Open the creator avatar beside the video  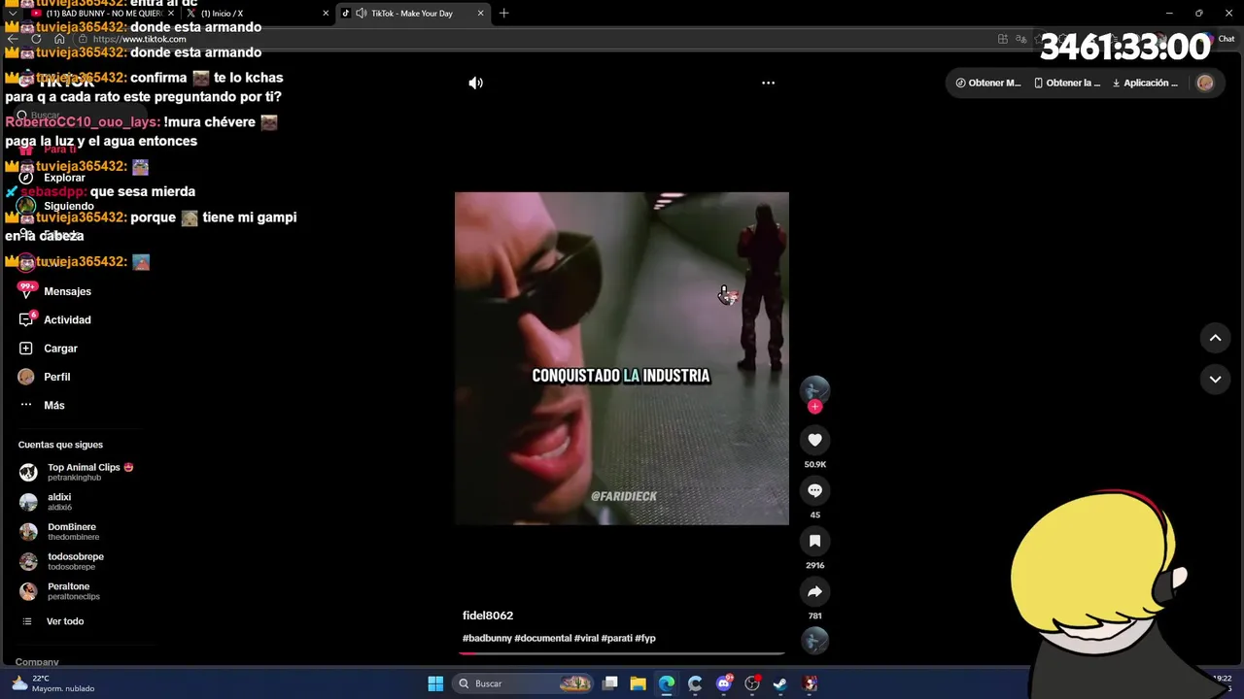pos(814,389)
